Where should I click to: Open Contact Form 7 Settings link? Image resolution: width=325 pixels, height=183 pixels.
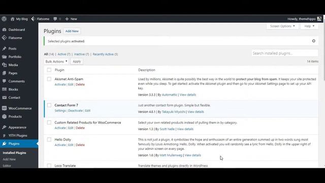[60, 111]
